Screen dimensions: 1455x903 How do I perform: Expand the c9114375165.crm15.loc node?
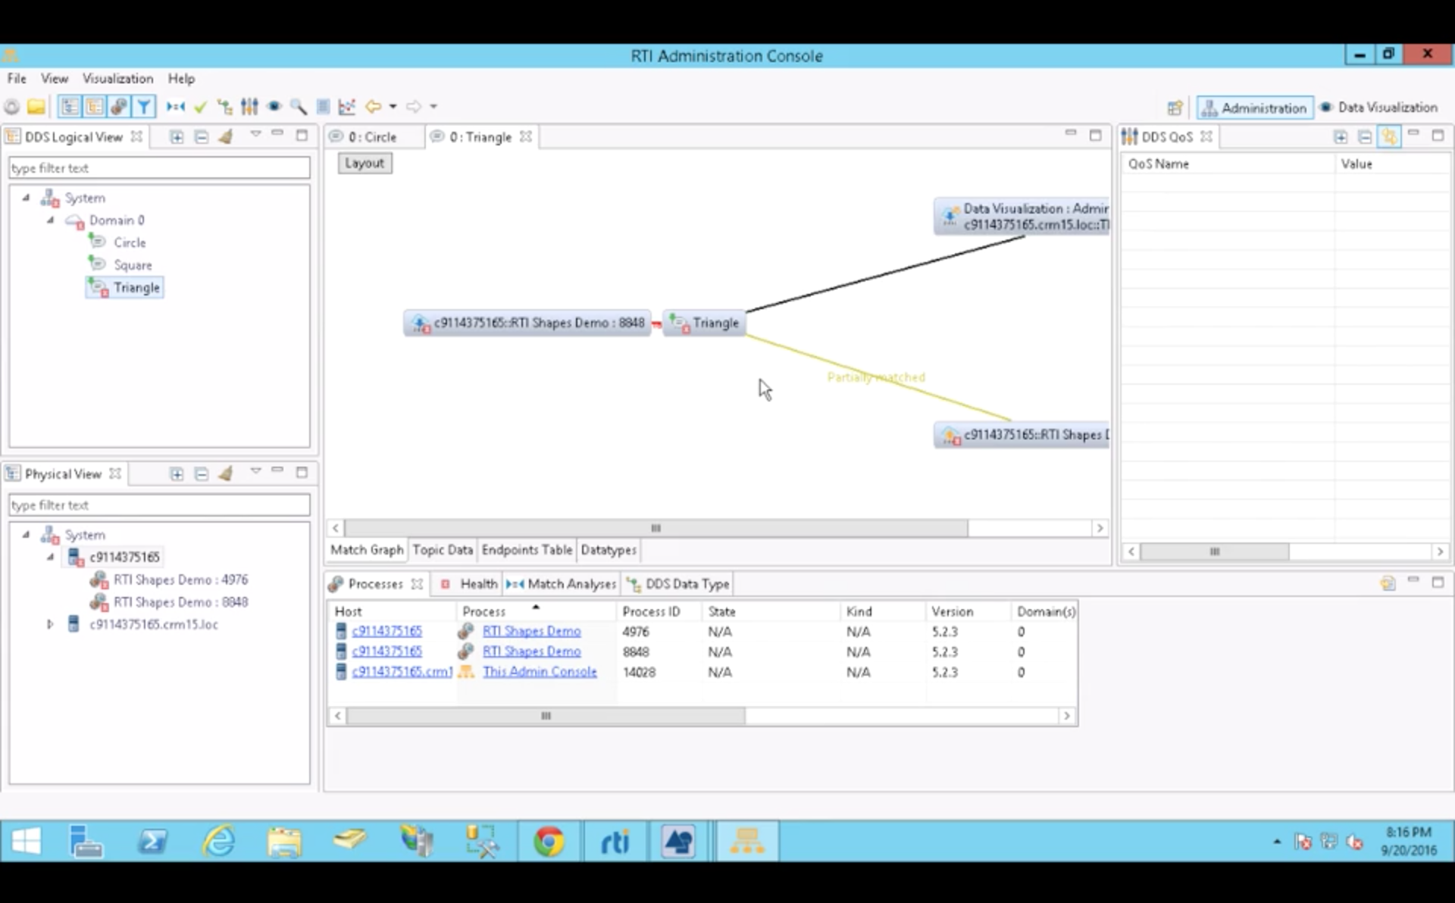50,624
